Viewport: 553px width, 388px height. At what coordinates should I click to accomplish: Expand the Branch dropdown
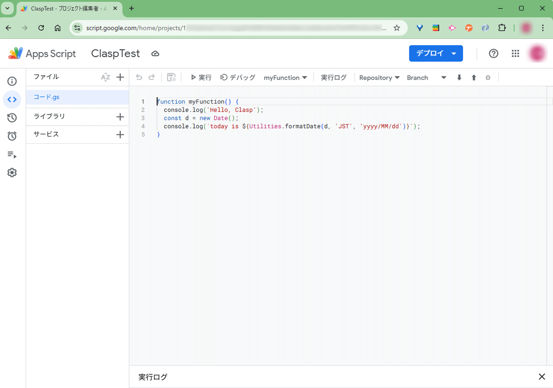point(443,77)
